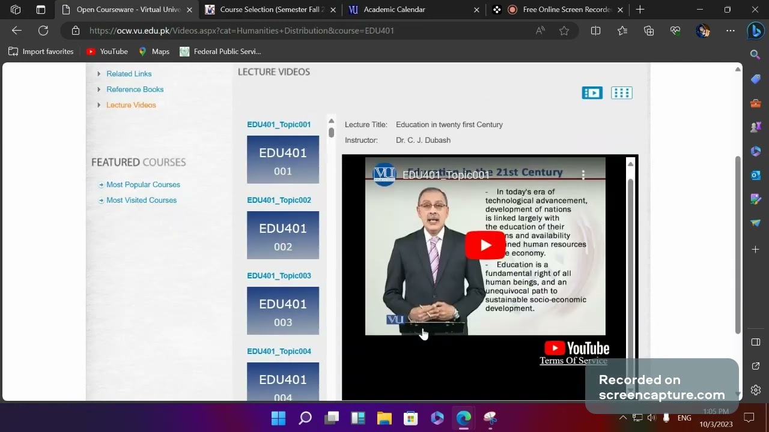Open Reference Books in sidebar

[135, 89]
